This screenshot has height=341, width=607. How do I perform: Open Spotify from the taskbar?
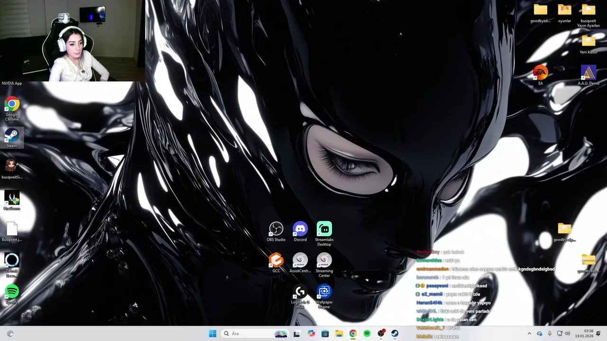367,333
